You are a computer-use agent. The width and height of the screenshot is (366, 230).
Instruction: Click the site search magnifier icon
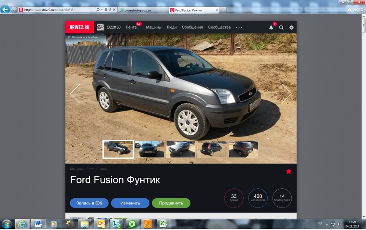(x=281, y=27)
